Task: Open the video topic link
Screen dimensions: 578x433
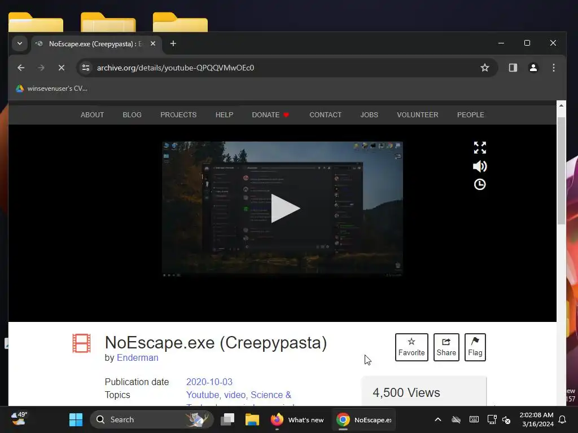Action: pos(234,395)
